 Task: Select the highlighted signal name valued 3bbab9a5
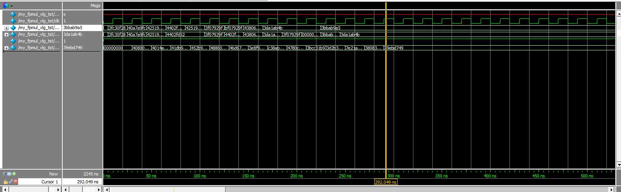pyautogui.click(x=39, y=28)
